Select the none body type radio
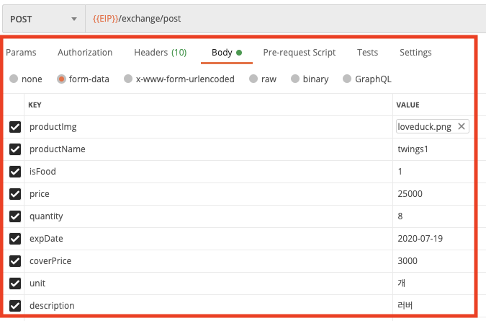 [x=14, y=79]
